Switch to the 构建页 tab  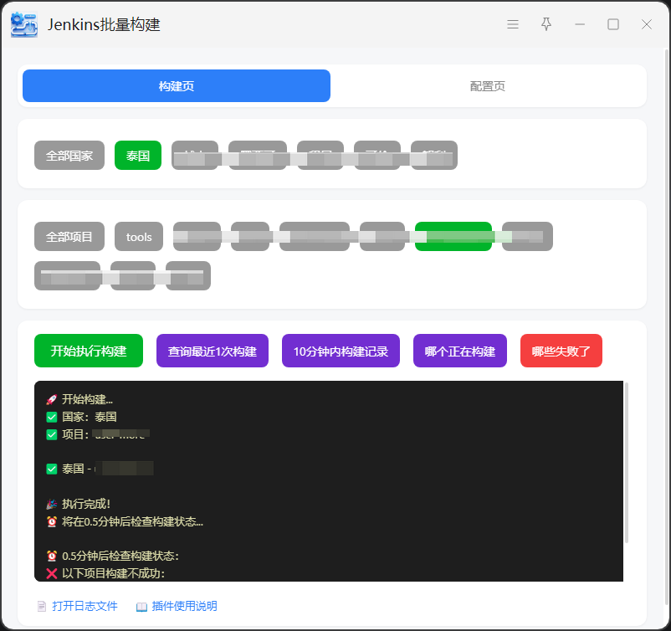click(x=177, y=86)
